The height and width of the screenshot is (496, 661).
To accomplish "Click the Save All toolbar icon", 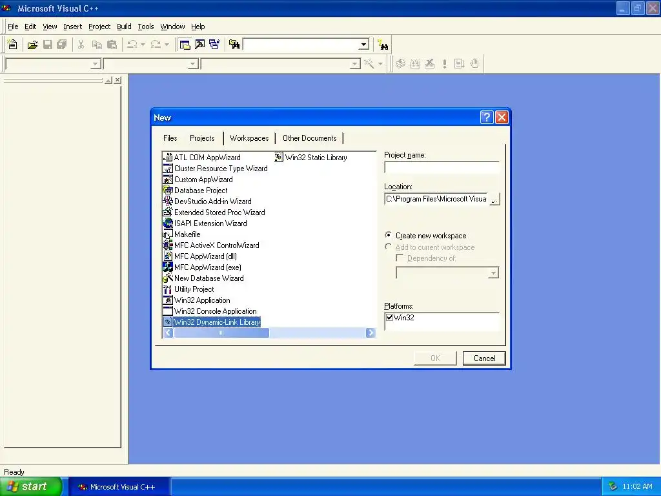I will pos(62,45).
